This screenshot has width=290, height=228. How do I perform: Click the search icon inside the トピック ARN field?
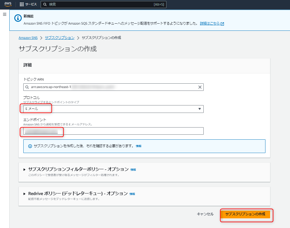pos(27,87)
